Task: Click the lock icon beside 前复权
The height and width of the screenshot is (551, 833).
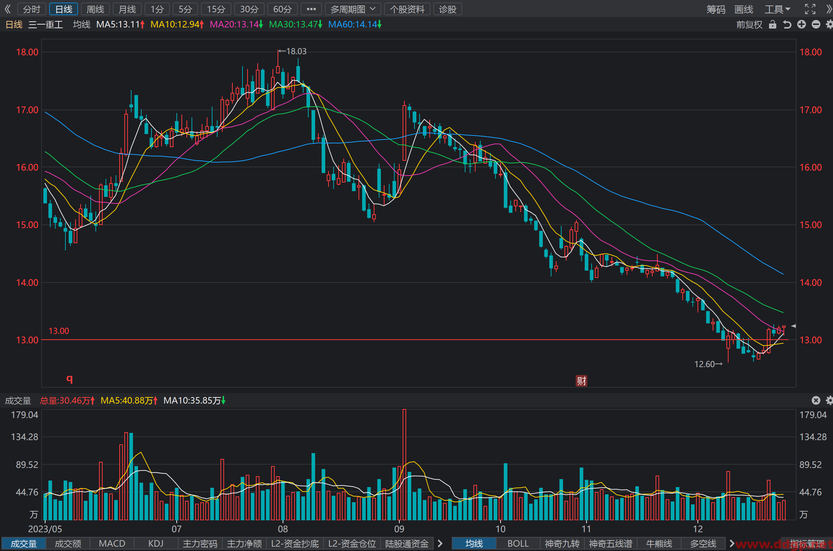Action: (x=772, y=25)
